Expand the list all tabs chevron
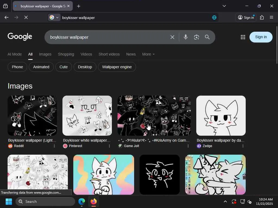278x208 pixels. [x=224, y=6]
